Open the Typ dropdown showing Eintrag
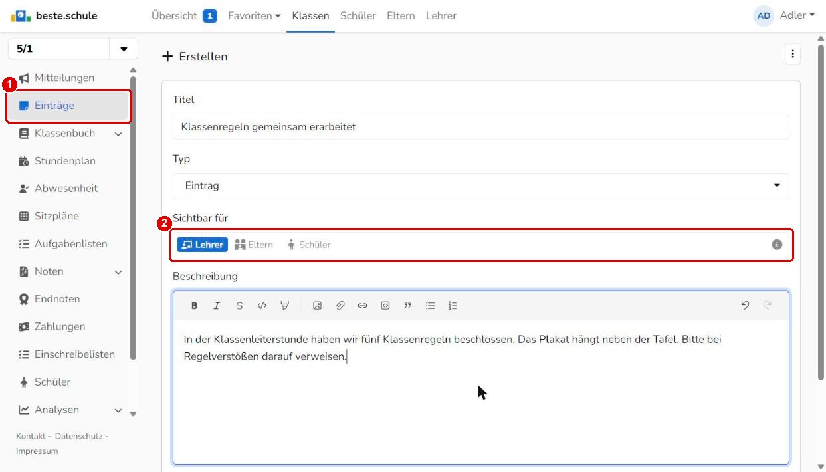 [480, 186]
